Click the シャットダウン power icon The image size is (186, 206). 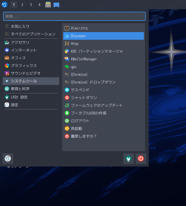[67, 98]
